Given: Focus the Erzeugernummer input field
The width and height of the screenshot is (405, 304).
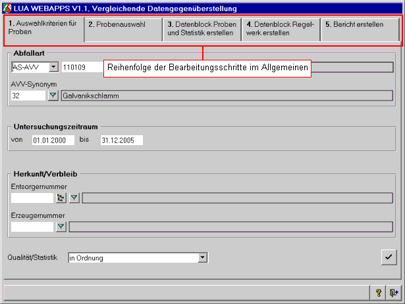Looking at the screenshot, I should (x=32, y=227).
